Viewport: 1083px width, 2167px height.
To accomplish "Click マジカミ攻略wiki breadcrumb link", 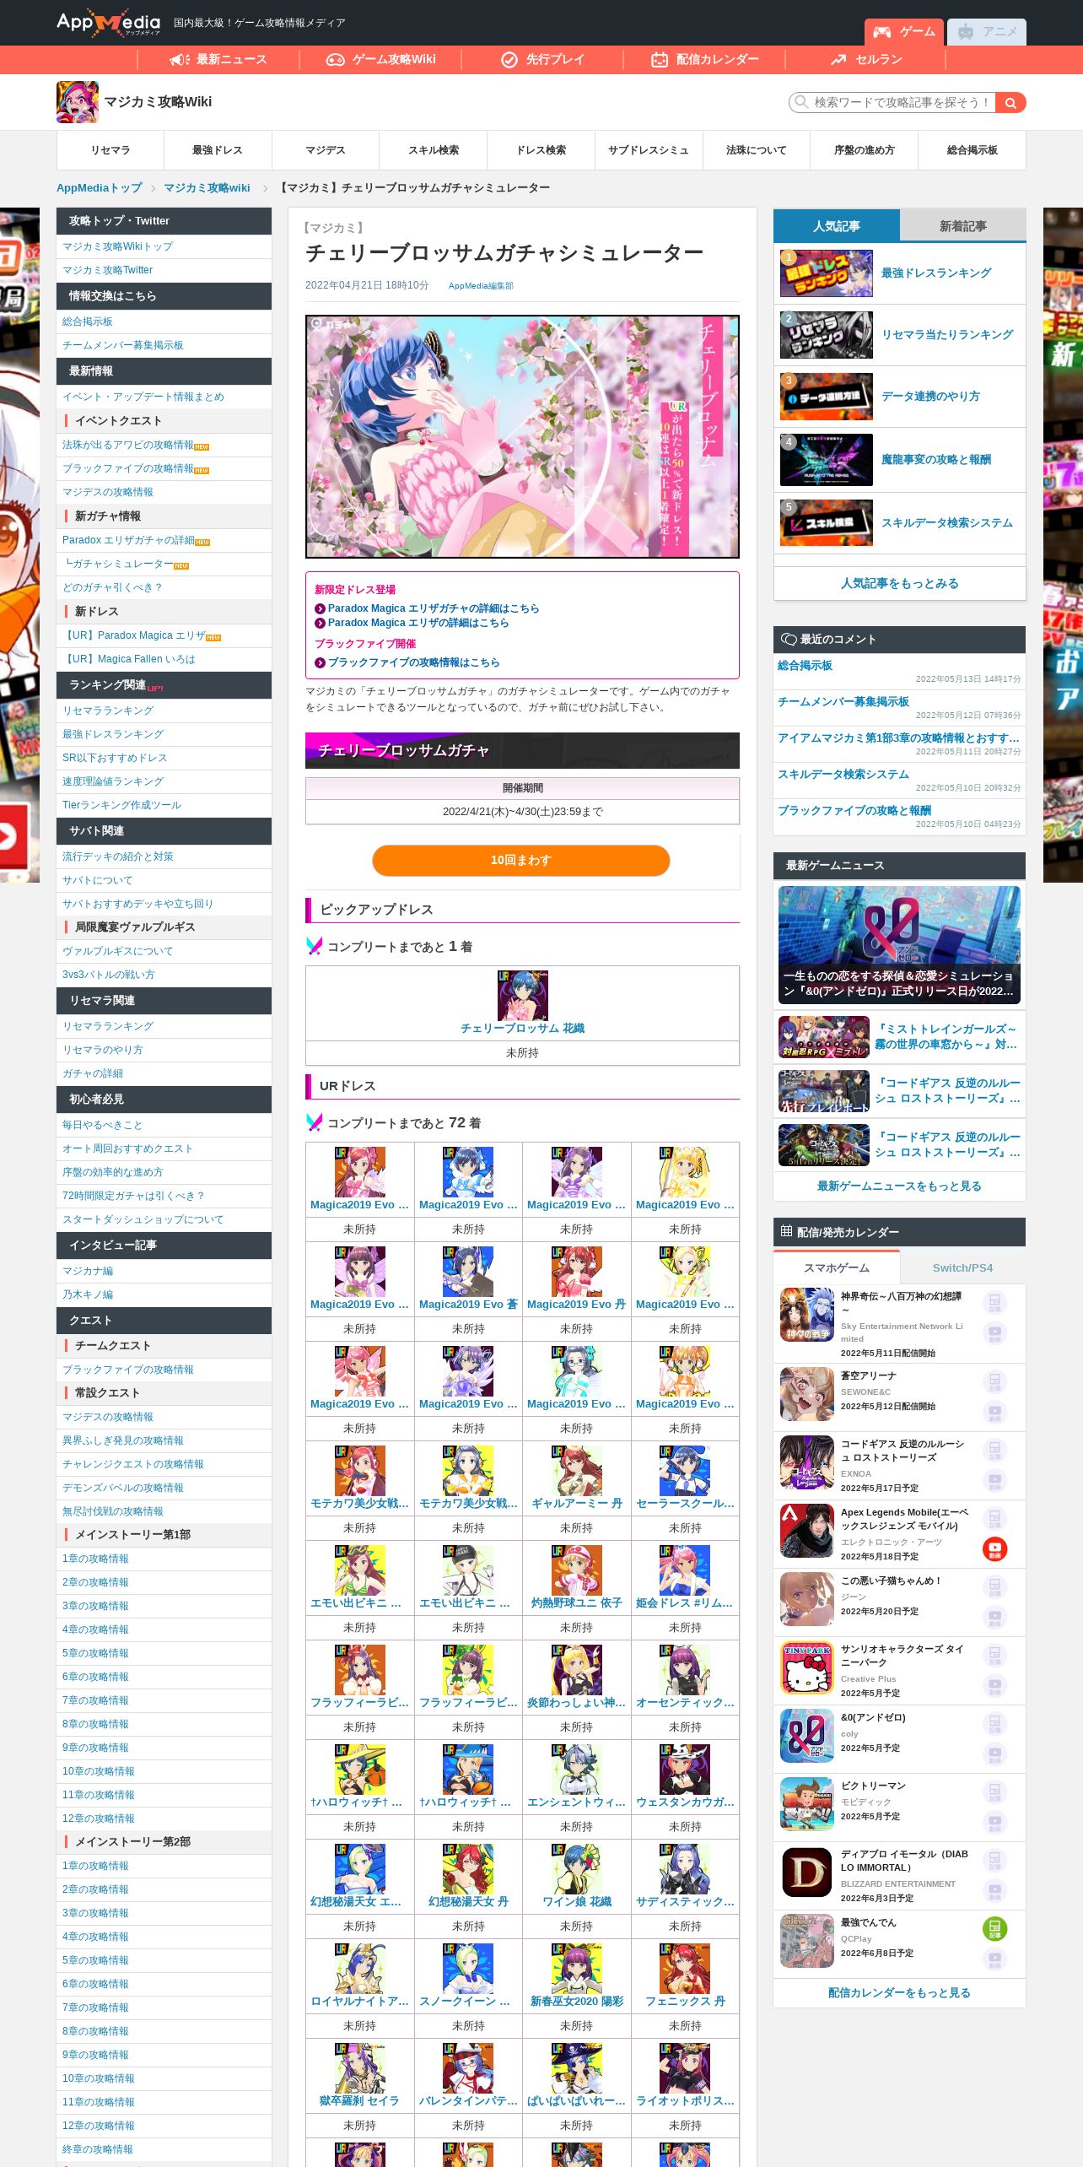I will 207,187.
